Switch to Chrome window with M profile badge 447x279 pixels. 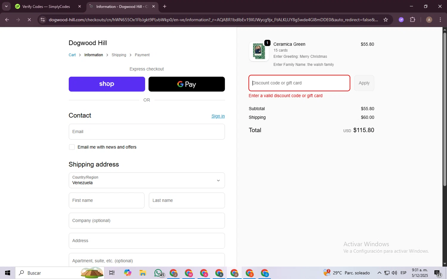[189, 273]
